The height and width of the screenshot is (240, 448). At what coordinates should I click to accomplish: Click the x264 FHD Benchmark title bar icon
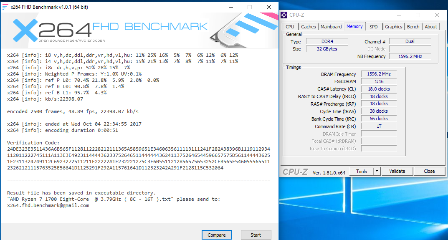pyautogui.click(x=5, y=7)
